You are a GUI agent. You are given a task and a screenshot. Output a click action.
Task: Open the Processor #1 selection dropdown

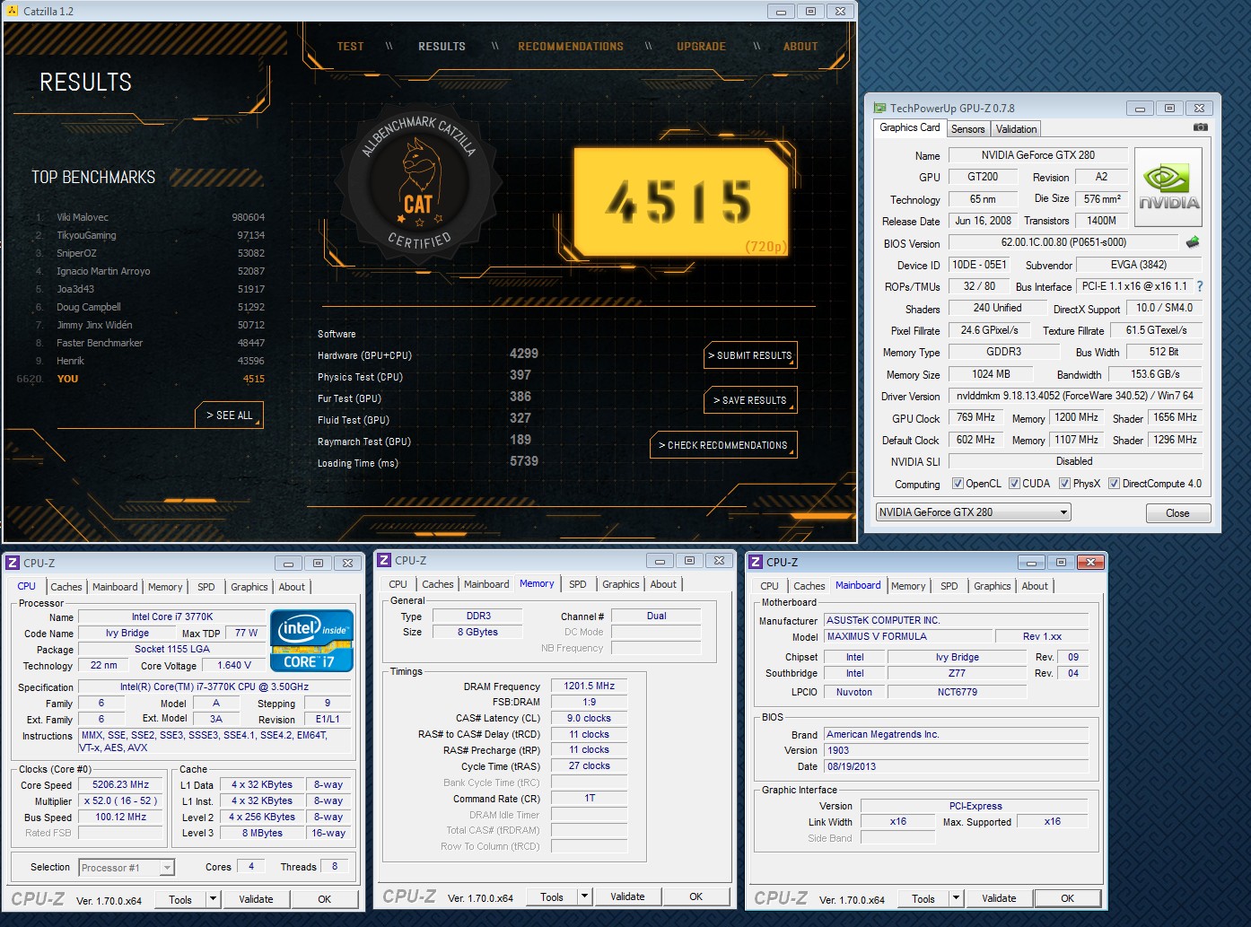coord(127,867)
